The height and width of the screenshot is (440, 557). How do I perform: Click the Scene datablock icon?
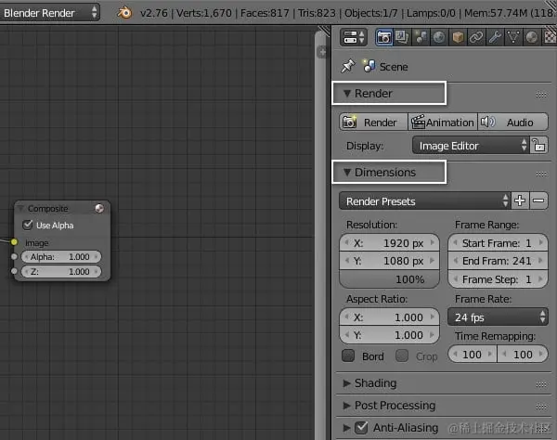[369, 66]
